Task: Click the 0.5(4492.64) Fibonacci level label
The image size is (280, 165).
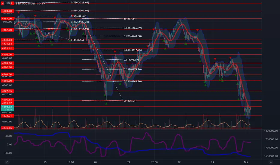Action: coord(79,16)
